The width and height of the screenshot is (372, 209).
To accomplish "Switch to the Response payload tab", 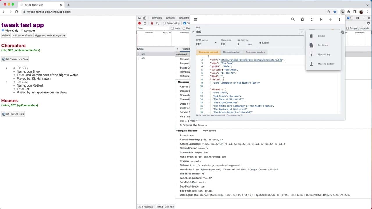I will [x=208, y=52].
